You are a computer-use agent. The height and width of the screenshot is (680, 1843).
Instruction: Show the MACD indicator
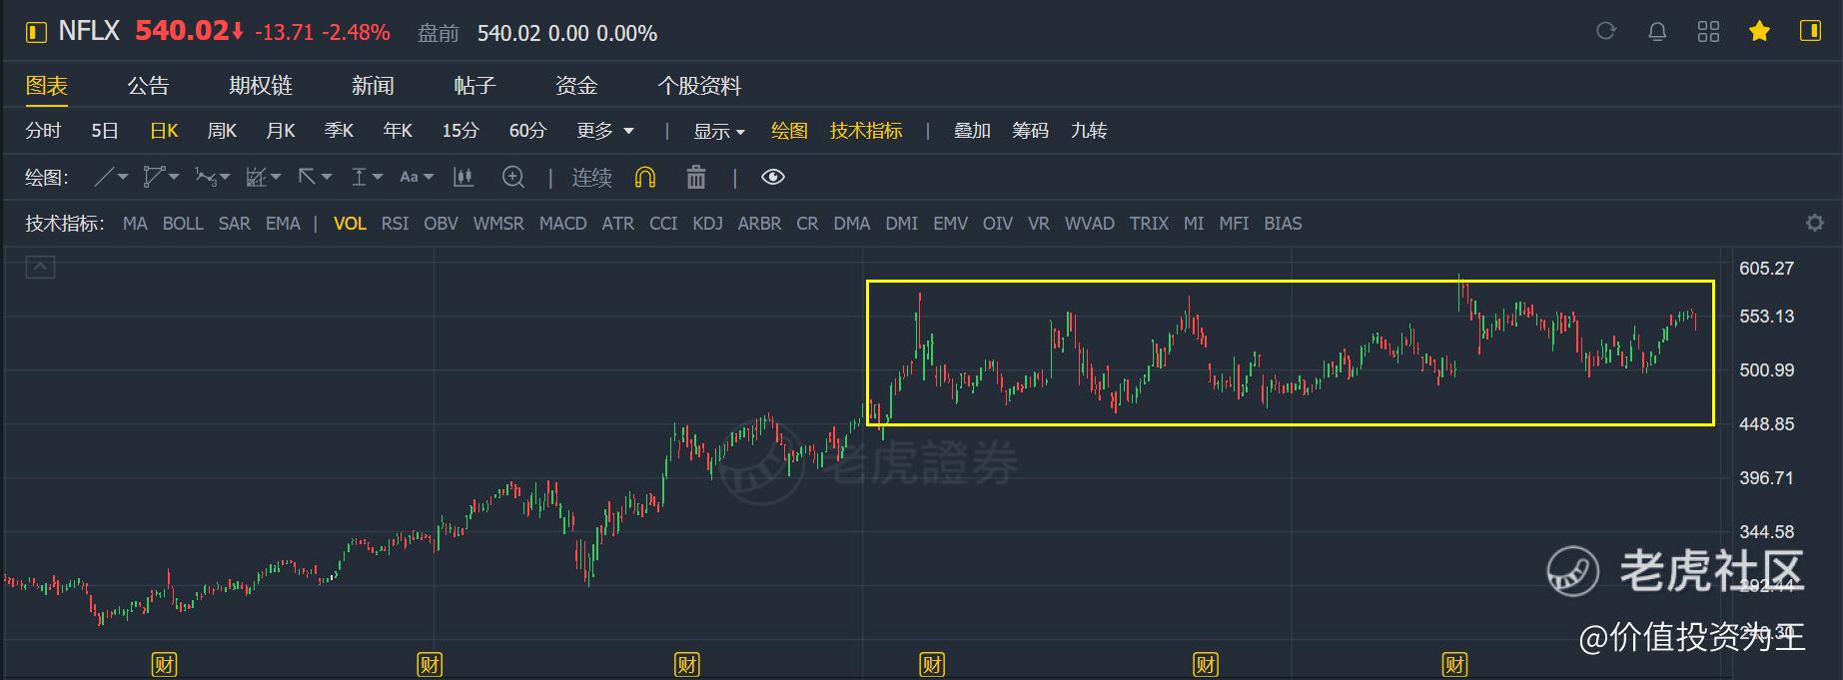coord(563,224)
